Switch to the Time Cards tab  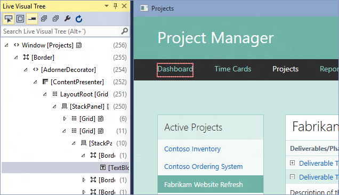(x=233, y=69)
